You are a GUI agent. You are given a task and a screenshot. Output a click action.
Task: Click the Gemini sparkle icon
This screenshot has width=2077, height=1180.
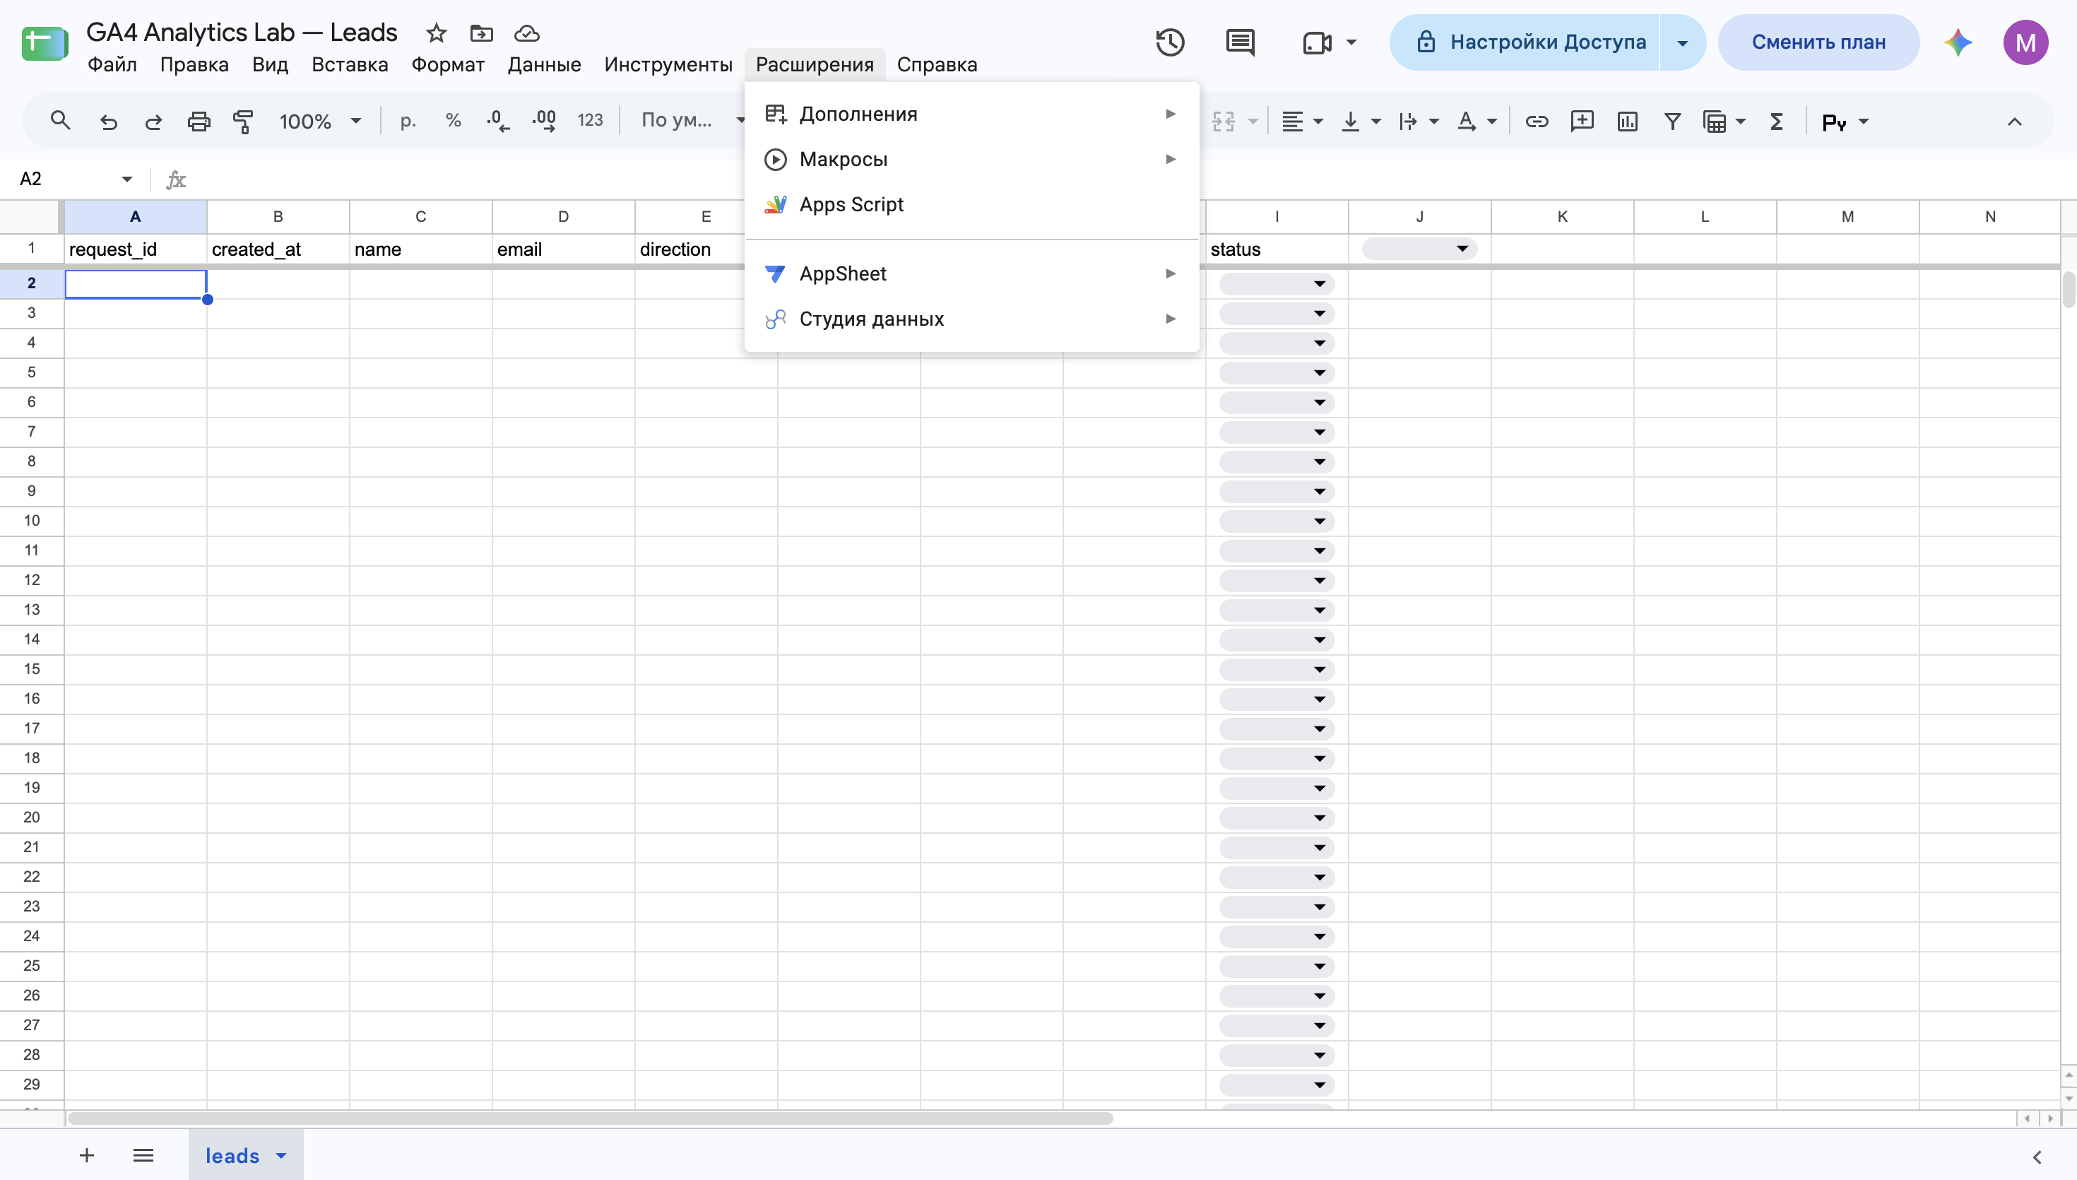(1958, 42)
